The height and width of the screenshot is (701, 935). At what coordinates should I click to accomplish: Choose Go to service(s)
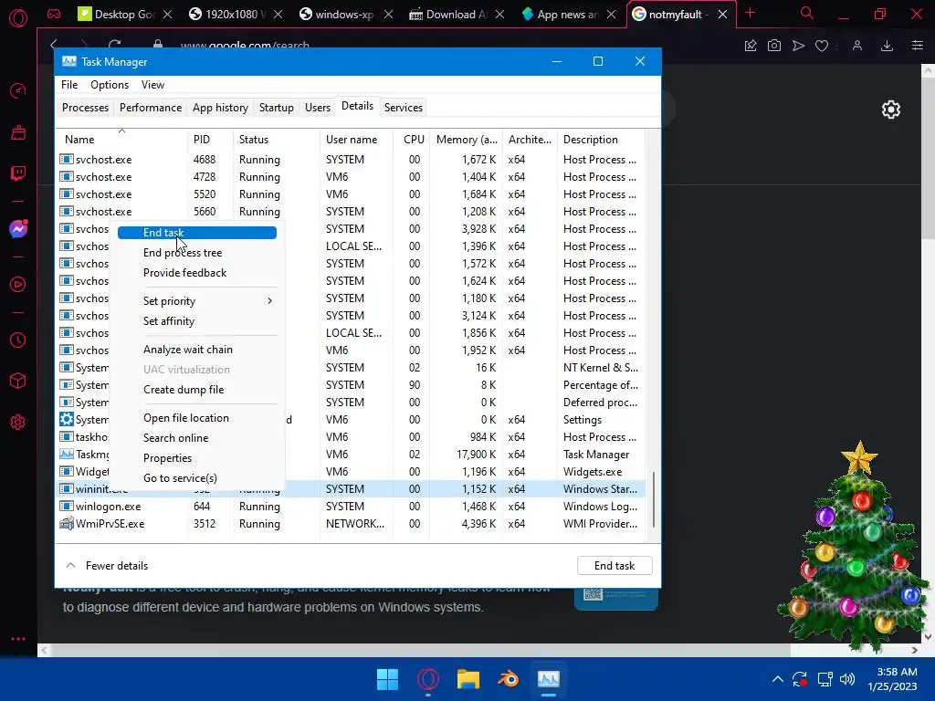point(180,478)
